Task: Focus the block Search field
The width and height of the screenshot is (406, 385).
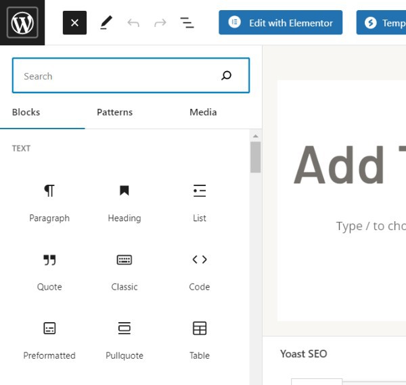Action: 131,75
